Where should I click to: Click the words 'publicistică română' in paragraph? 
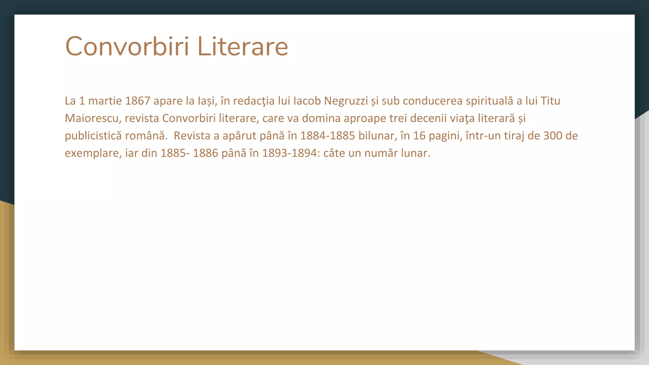coord(115,136)
